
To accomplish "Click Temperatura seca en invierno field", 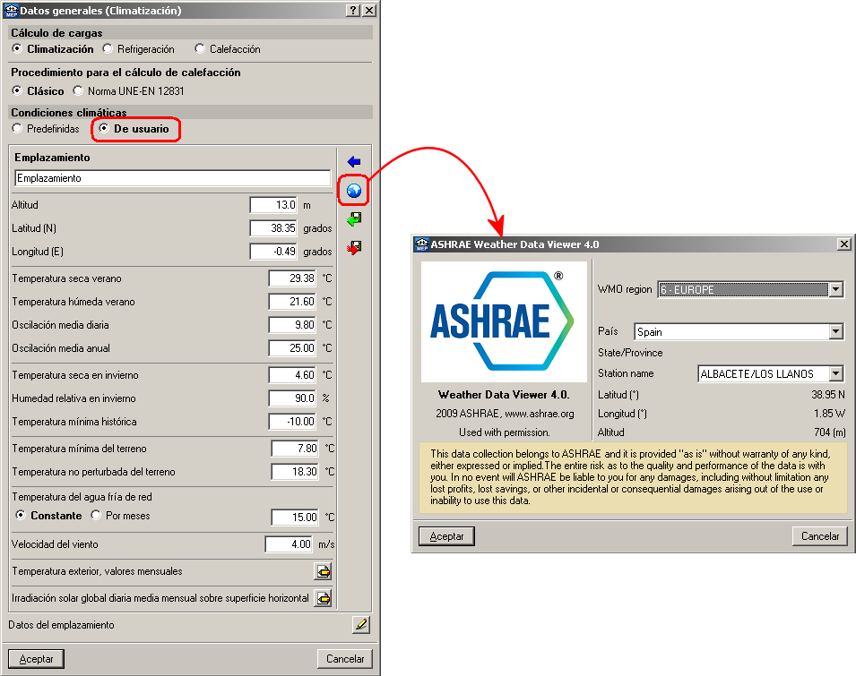I will tap(292, 375).
